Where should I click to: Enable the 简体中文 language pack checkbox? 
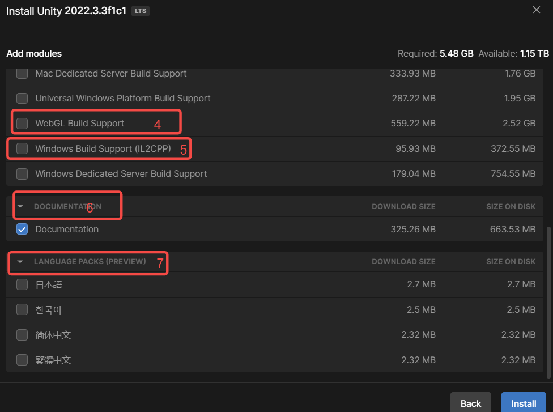click(22, 335)
